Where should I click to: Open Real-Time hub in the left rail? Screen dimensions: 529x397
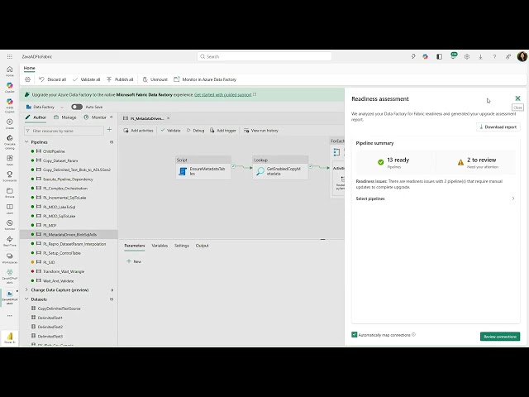(10, 241)
